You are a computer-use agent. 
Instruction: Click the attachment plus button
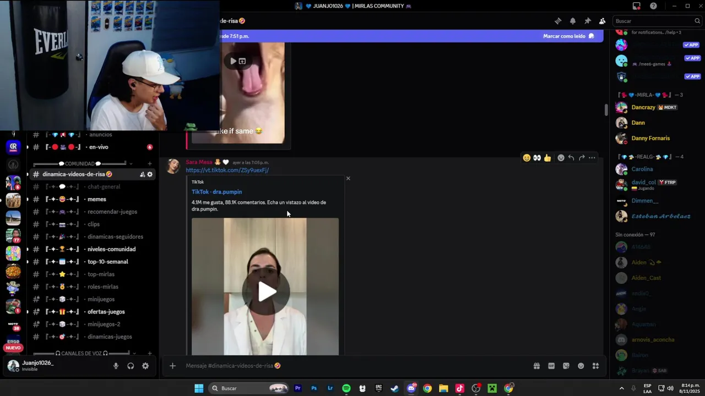[172, 366]
